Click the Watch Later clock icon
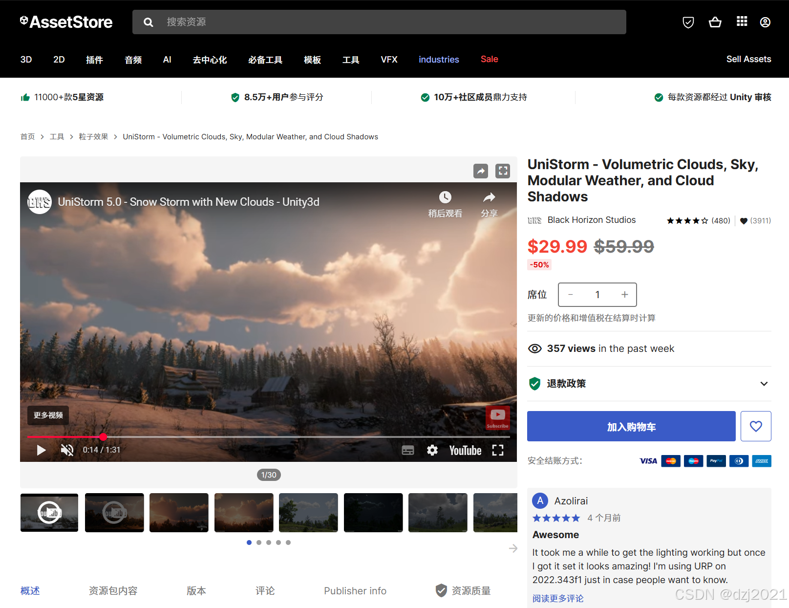The width and height of the screenshot is (789, 608). (x=445, y=197)
